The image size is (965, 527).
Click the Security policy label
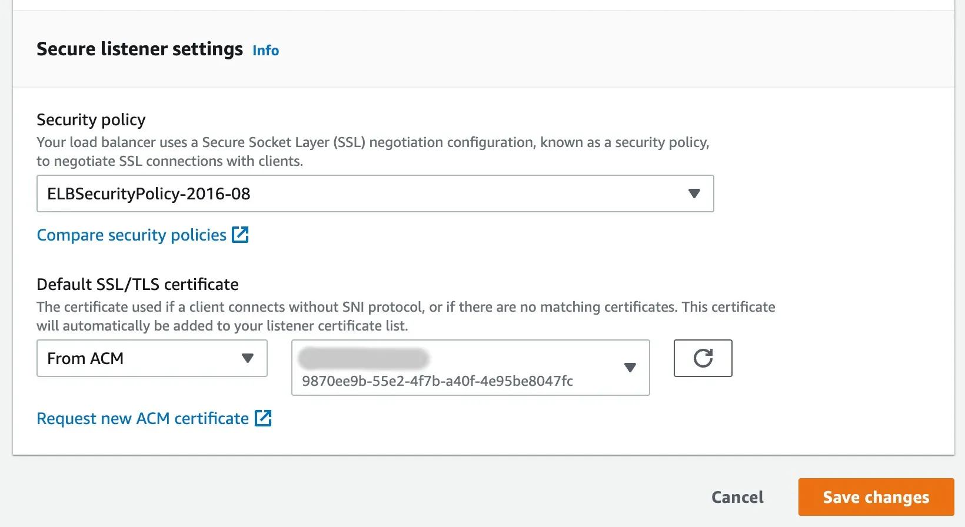(x=91, y=120)
